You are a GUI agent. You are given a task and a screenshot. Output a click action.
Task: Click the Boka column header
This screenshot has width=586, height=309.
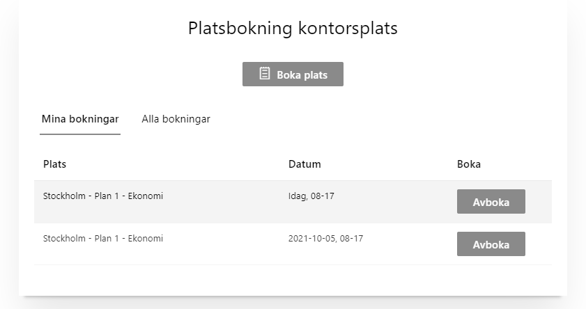click(x=469, y=164)
